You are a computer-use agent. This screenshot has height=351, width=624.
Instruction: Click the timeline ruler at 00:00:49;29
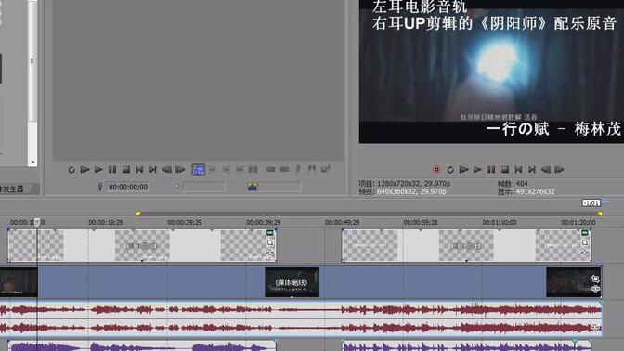click(x=343, y=223)
